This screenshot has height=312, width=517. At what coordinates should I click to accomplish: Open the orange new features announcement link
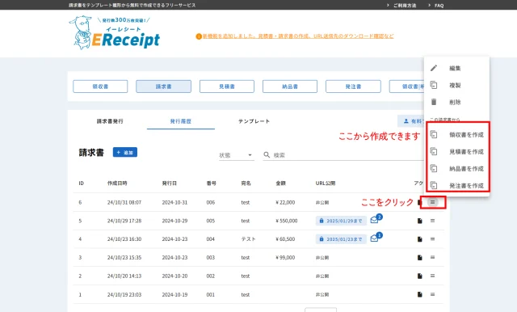pyautogui.click(x=298, y=36)
